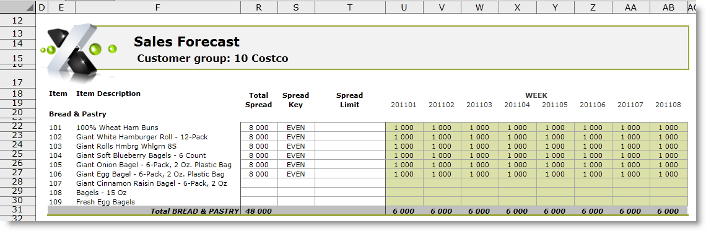
Task: Click item number 109
Action: click(x=54, y=202)
